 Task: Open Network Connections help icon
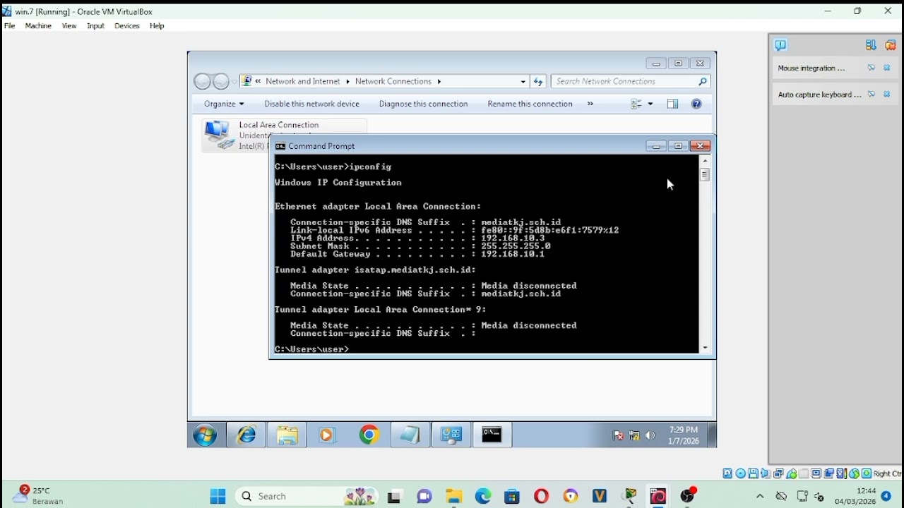pos(697,104)
